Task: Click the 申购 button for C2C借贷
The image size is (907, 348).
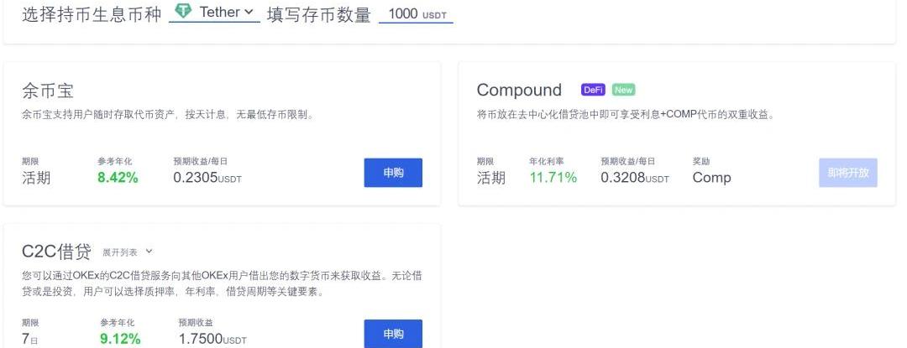Action: [x=393, y=334]
